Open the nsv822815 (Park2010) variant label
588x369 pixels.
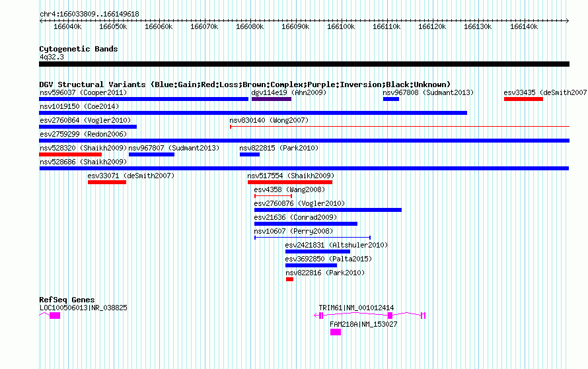click(279, 148)
